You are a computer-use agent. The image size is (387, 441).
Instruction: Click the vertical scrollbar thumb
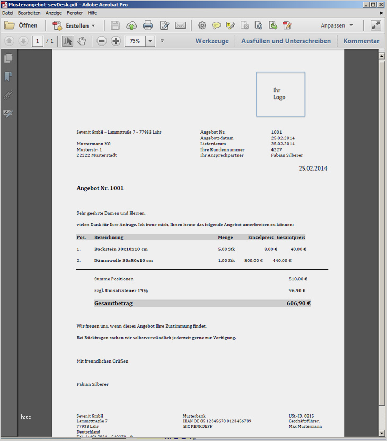(x=381, y=233)
